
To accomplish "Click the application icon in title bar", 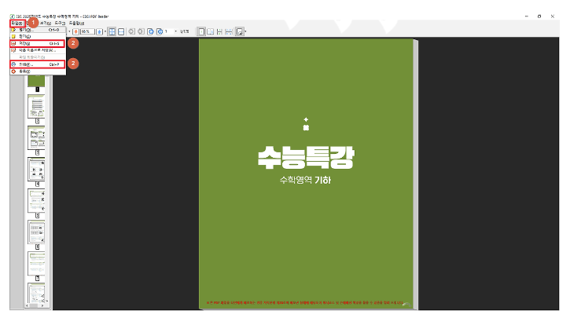I will click(x=12, y=16).
